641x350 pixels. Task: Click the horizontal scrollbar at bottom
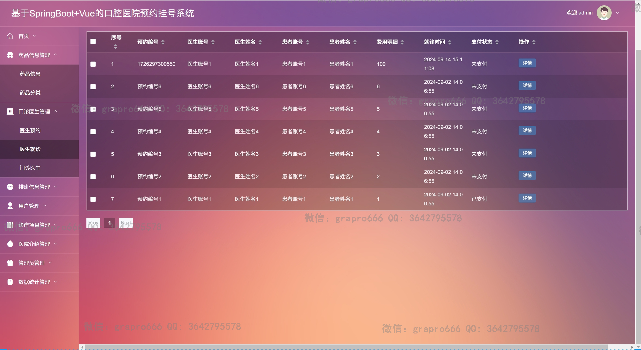click(346, 347)
